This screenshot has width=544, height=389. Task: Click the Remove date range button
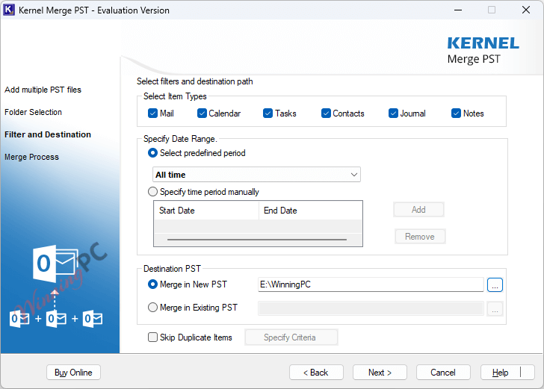pyautogui.click(x=420, y=237)
